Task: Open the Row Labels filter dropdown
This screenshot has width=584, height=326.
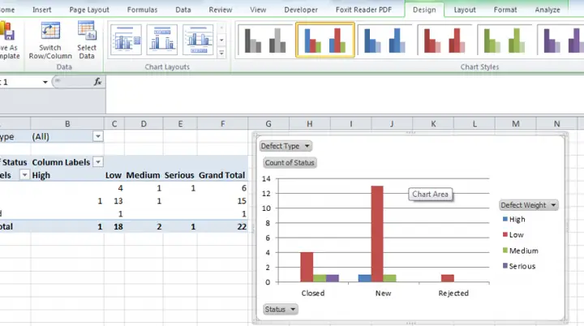Action: (x=24, y=175)
